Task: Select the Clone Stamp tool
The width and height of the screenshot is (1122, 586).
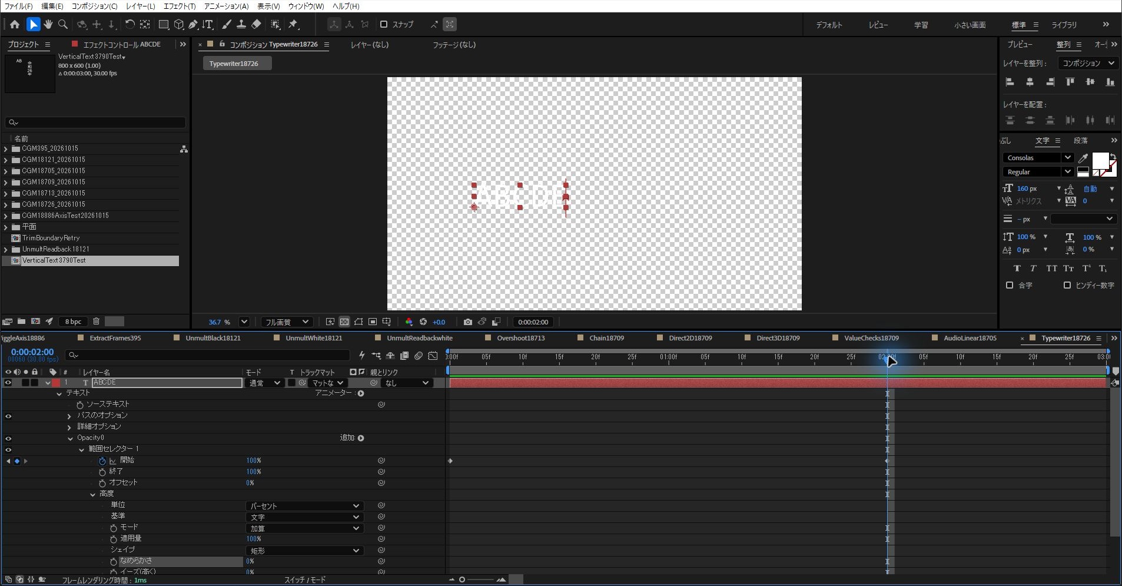Action: [241, 24]
